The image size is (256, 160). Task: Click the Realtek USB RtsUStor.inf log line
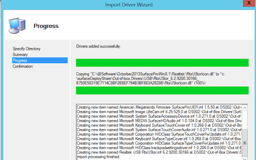(159, 152)
